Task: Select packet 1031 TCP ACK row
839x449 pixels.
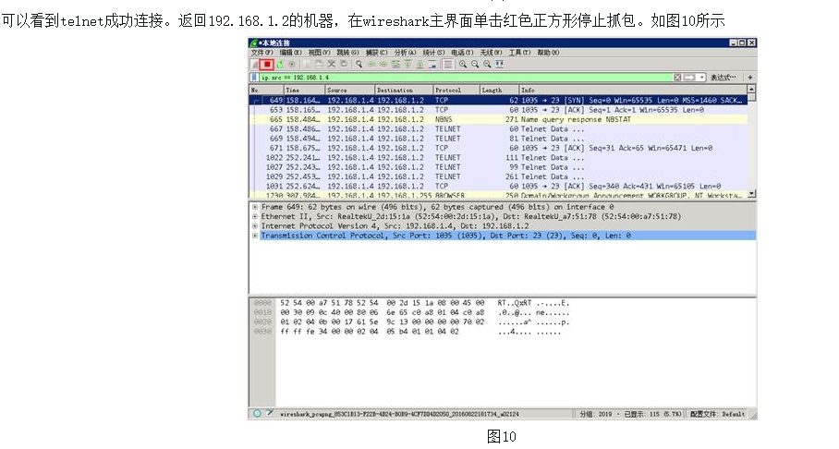Action: [x=498, y=187]
